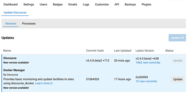Click New version available under Docker Manager
This screenshot has width=187, height=98.
pos(16,88)
